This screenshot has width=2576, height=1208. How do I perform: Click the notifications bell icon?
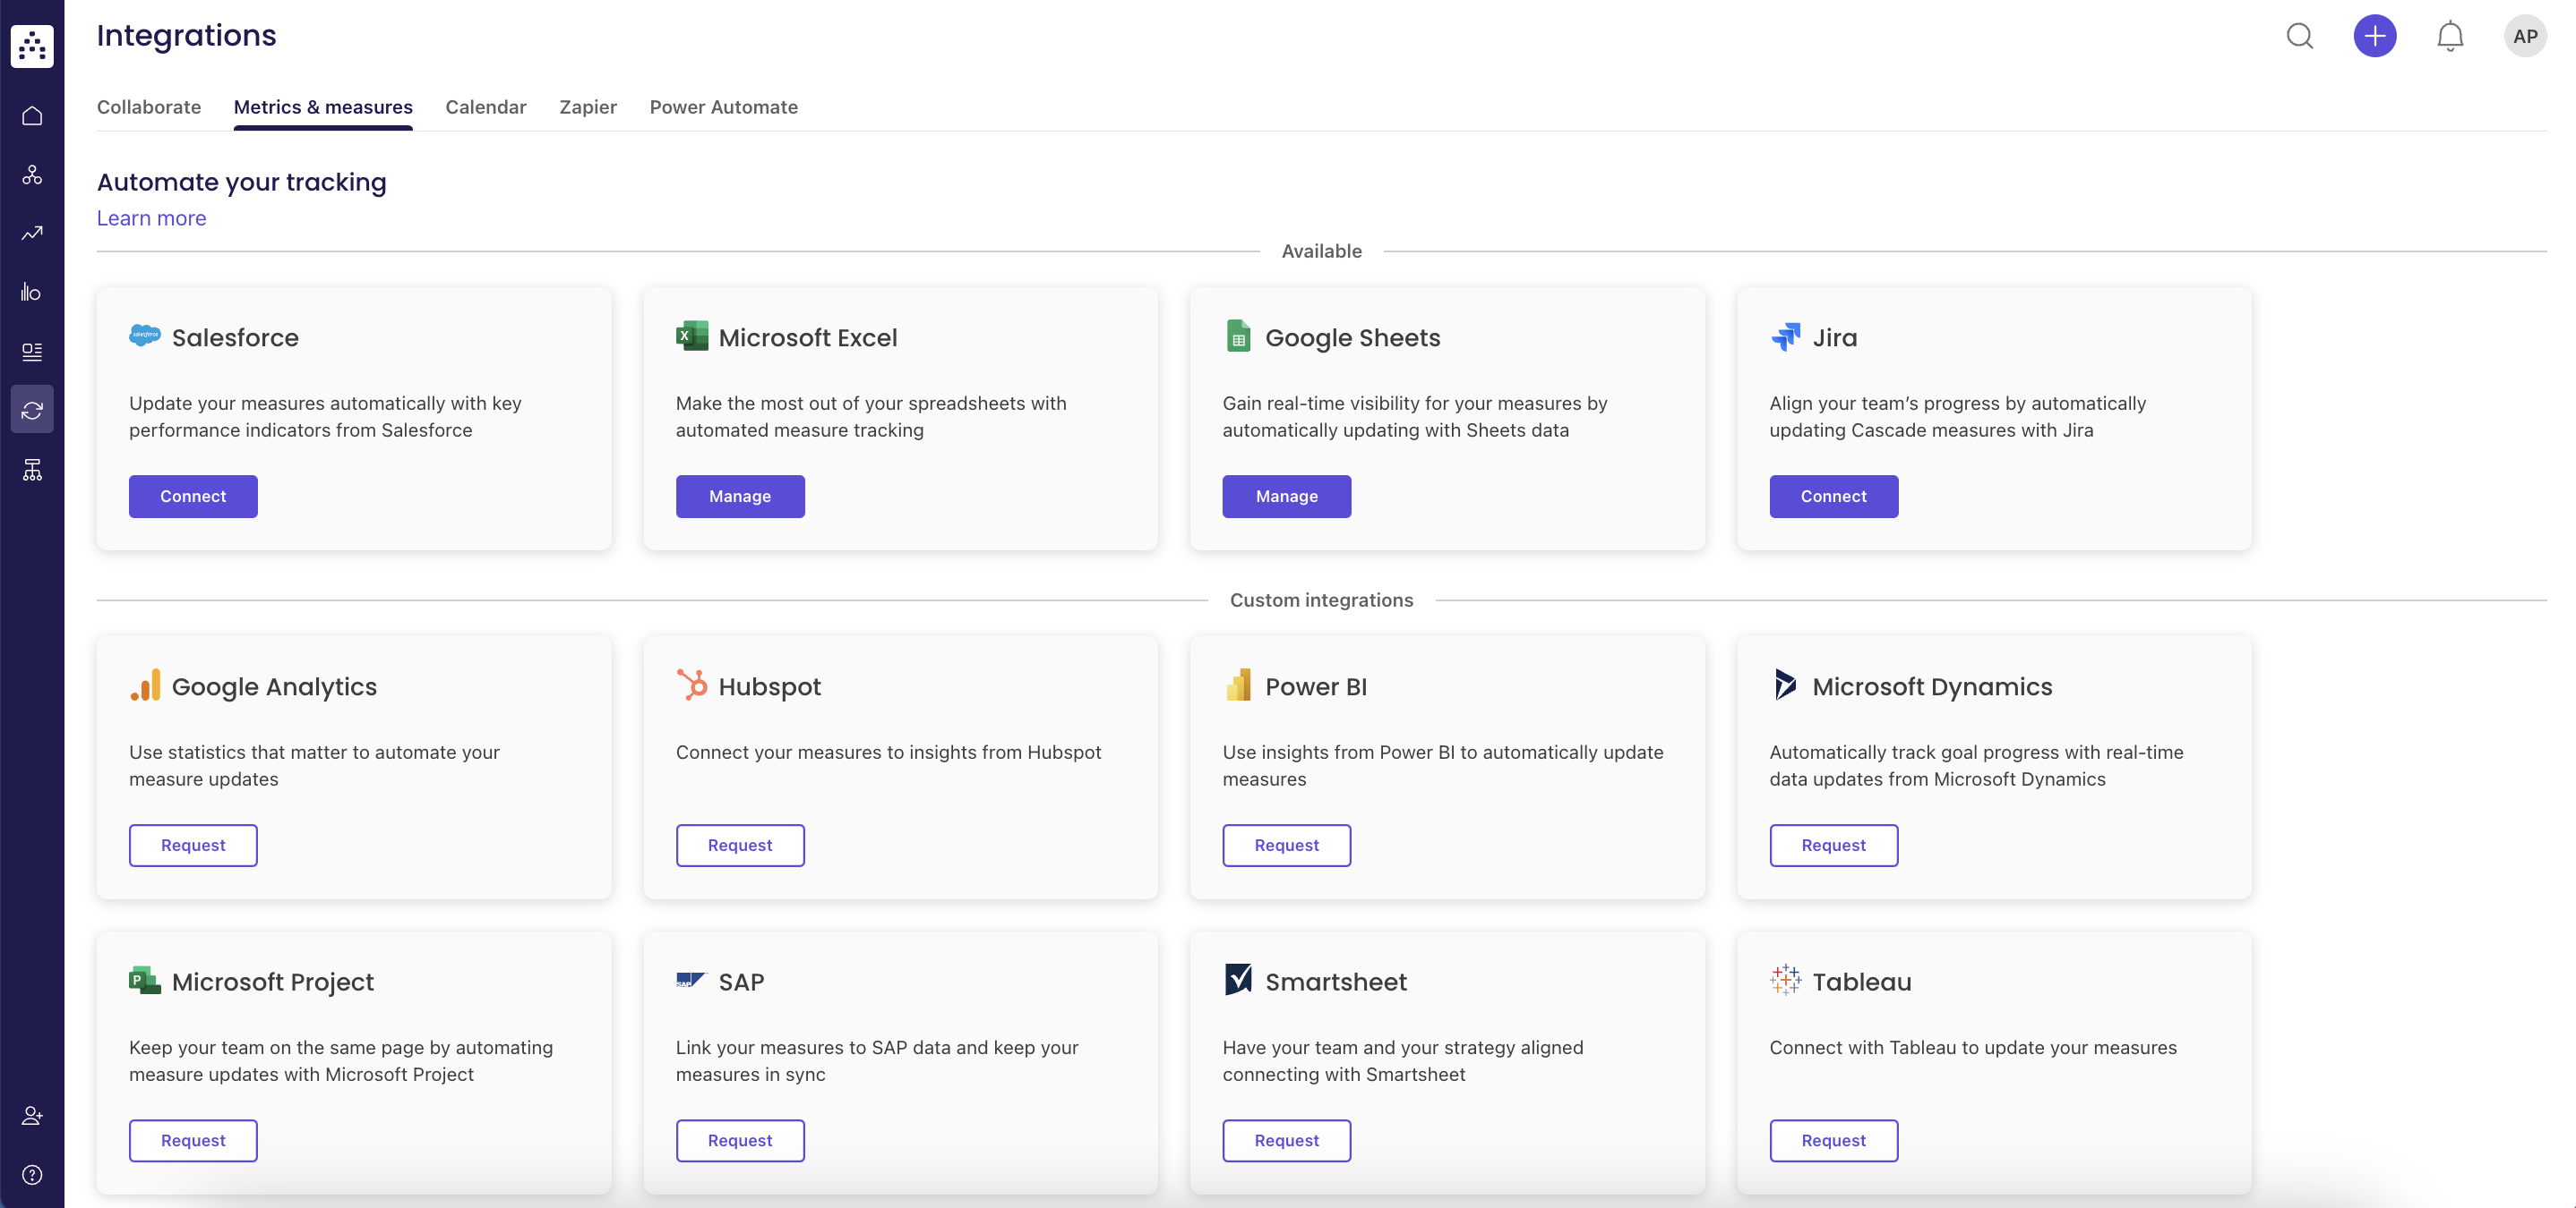point(2450,36)
